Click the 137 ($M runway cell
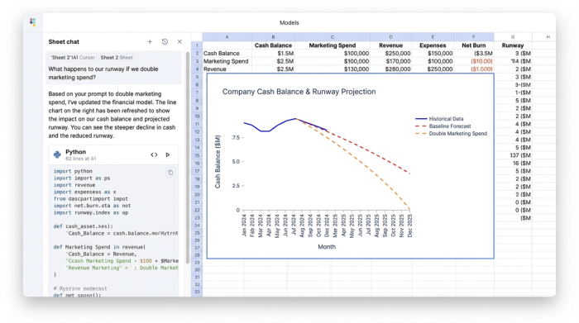Screen dimensions: 579x323 pos(513,155)
